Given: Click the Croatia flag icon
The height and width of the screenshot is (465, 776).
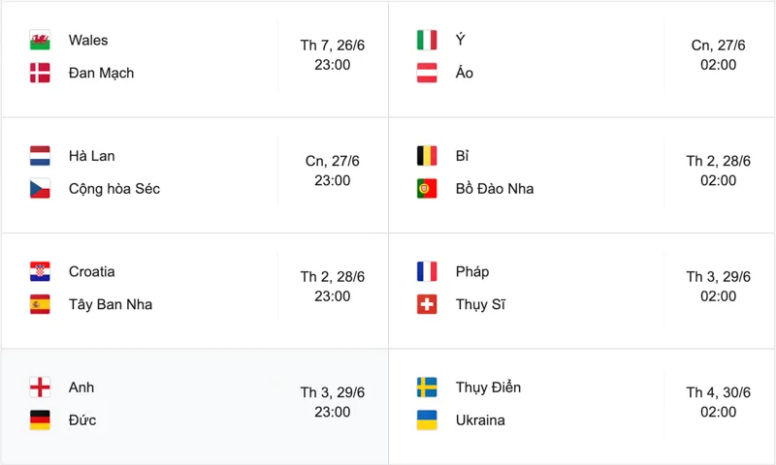Looking at the screenshot, I should point(40,271).
